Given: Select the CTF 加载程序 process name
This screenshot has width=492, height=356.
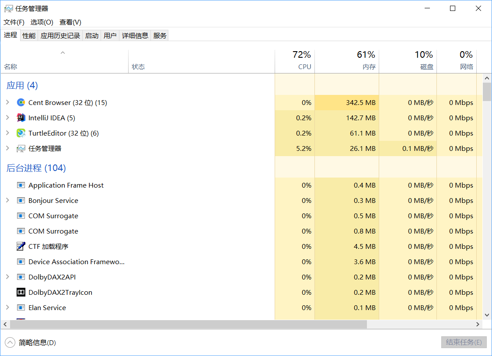Looking at the screenshot, I should pyautogui.click(x=48, y=247).
